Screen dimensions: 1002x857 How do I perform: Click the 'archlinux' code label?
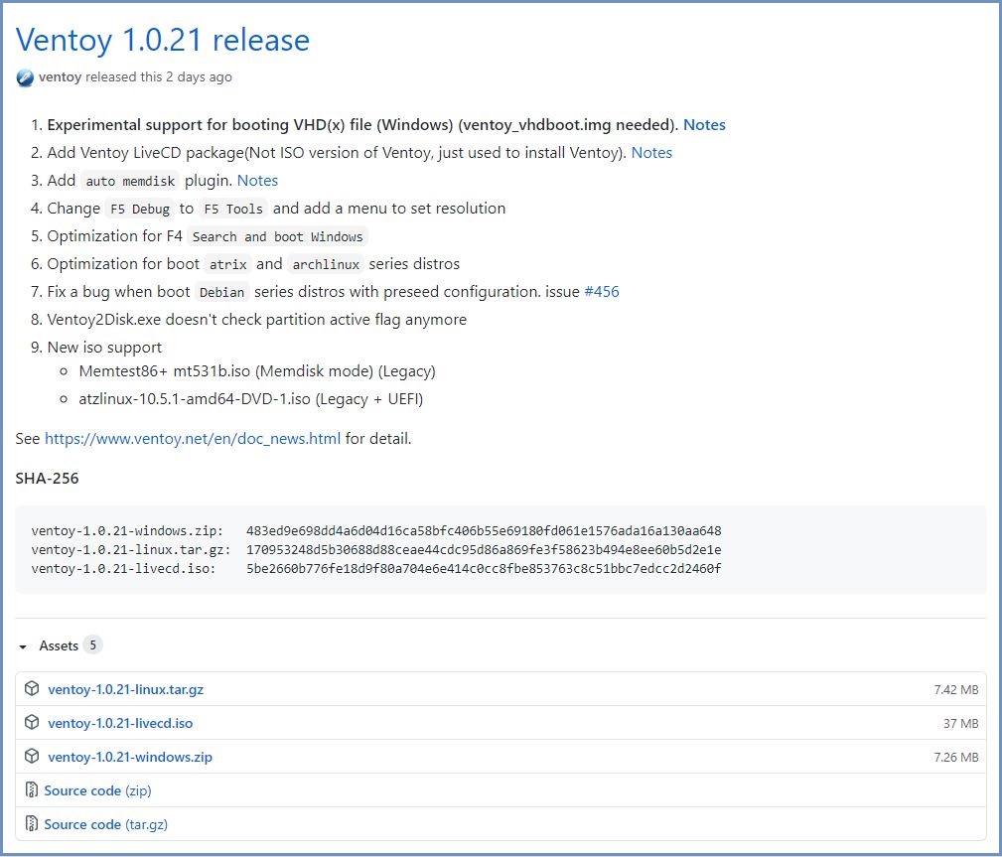(326, 264)
